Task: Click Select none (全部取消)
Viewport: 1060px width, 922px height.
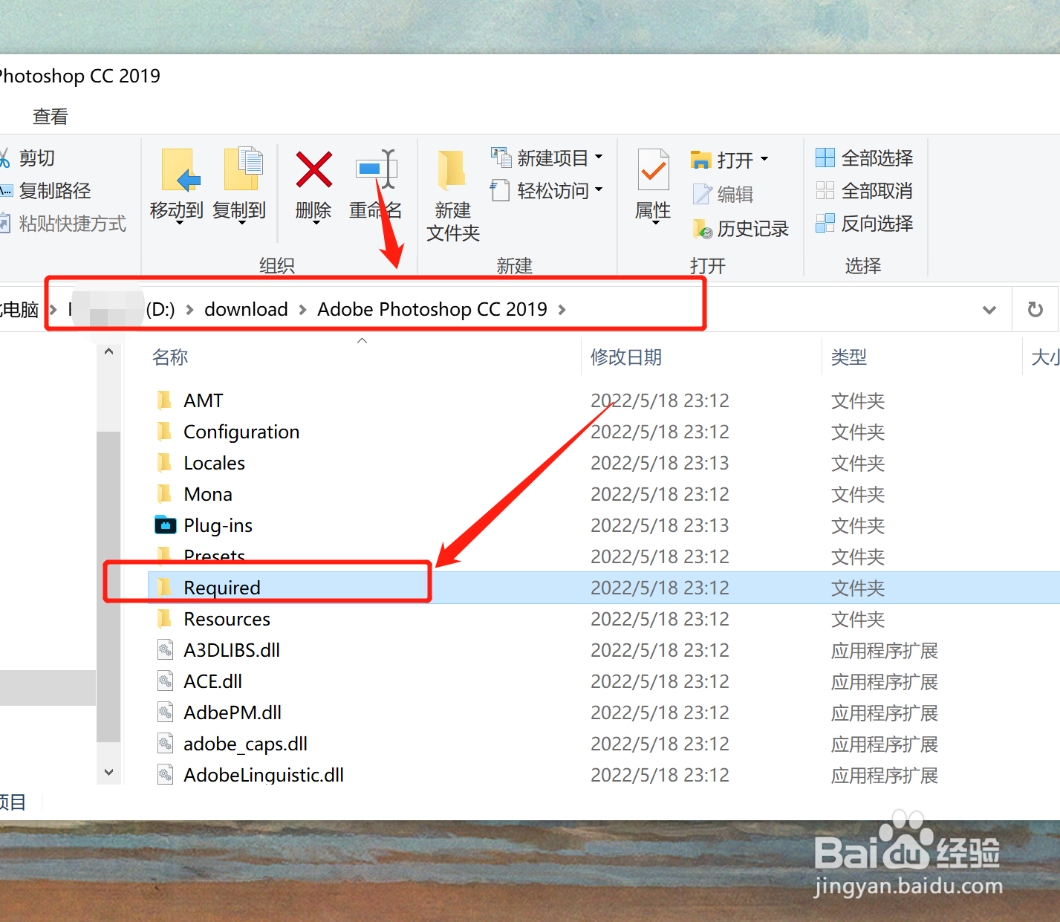Action: pyautogui.click(x=865, y=191)
